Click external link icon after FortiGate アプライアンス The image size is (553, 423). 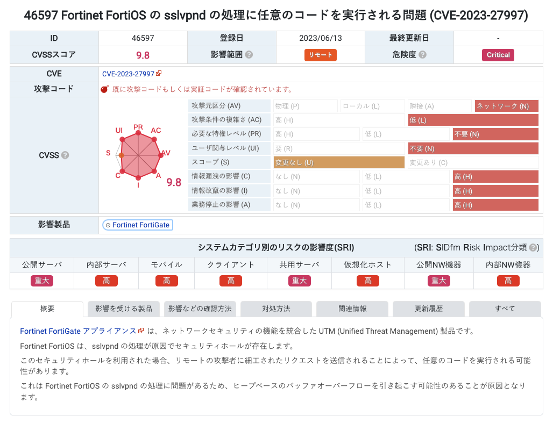tap(141, 331)
